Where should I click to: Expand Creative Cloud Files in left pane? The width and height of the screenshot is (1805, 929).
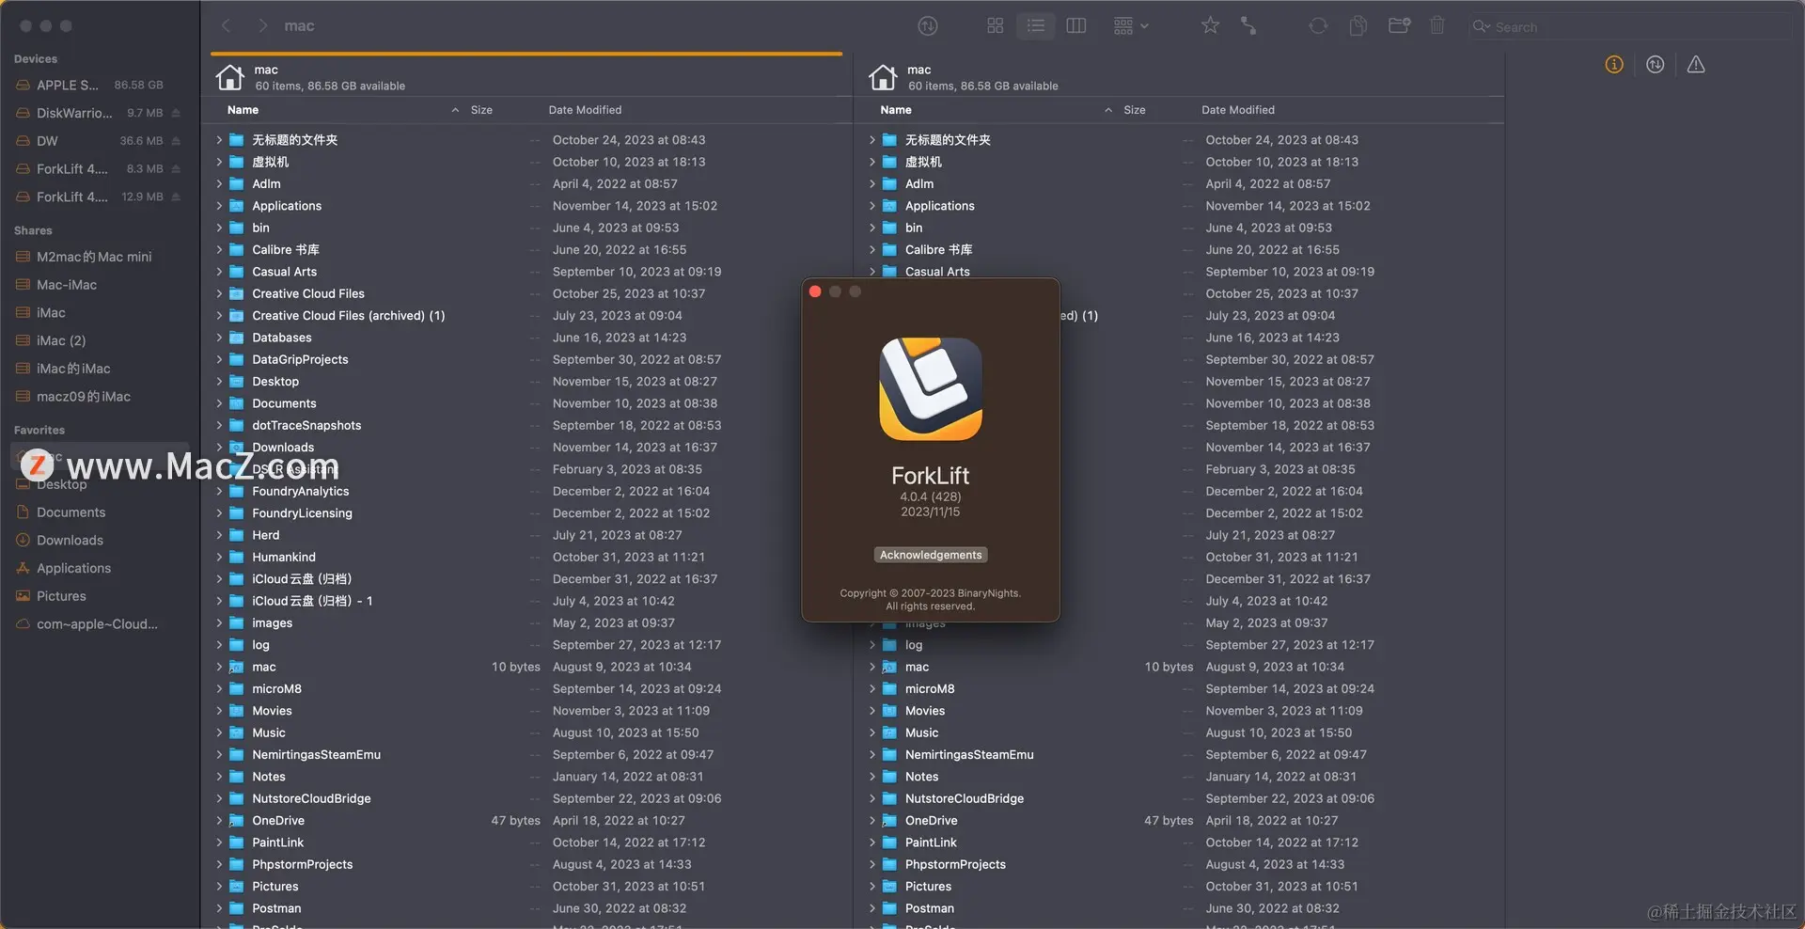[x=219, y=294]
